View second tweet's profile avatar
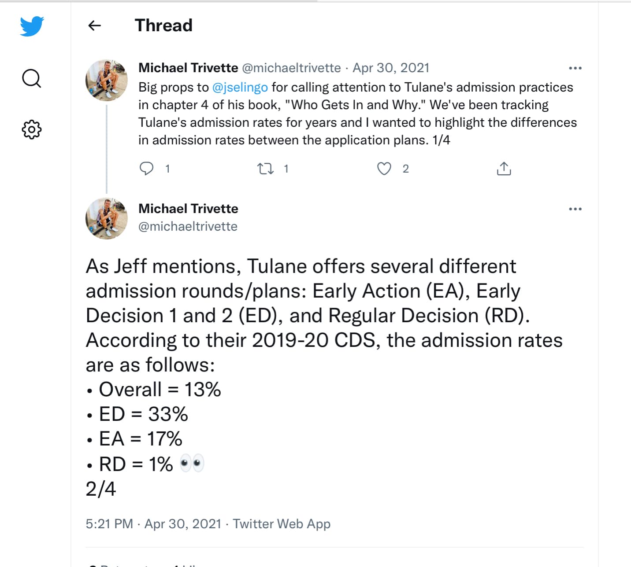This screenshot has height=567, width=631. (x=106, y=219)
